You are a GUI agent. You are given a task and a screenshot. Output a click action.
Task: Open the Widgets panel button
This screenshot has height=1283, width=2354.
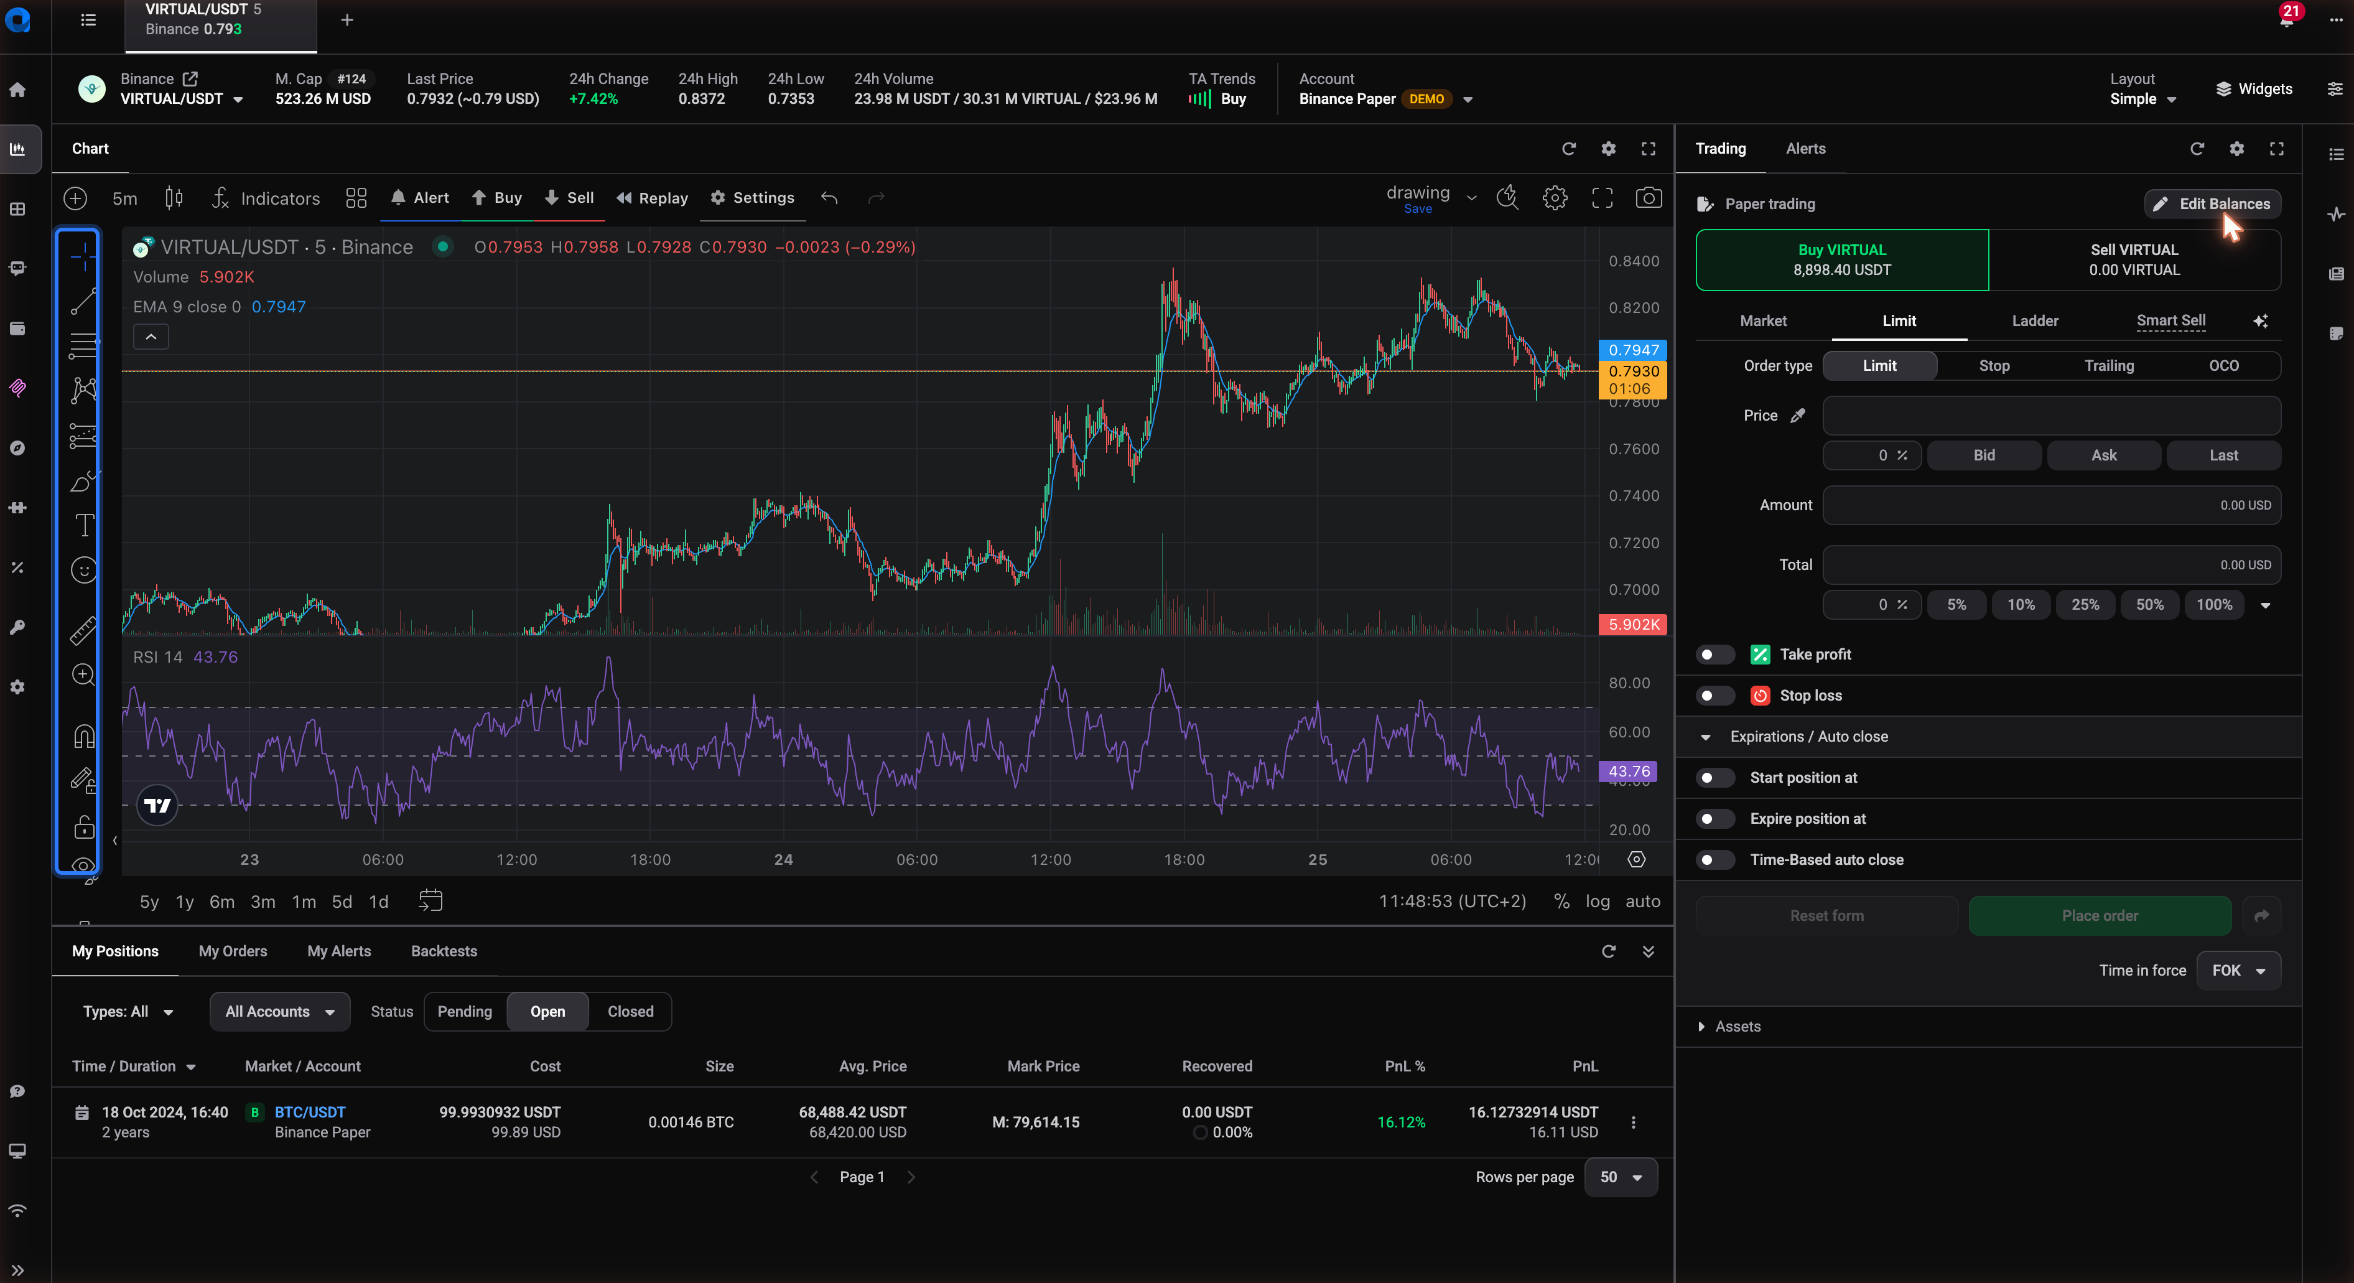(2253, 90)
